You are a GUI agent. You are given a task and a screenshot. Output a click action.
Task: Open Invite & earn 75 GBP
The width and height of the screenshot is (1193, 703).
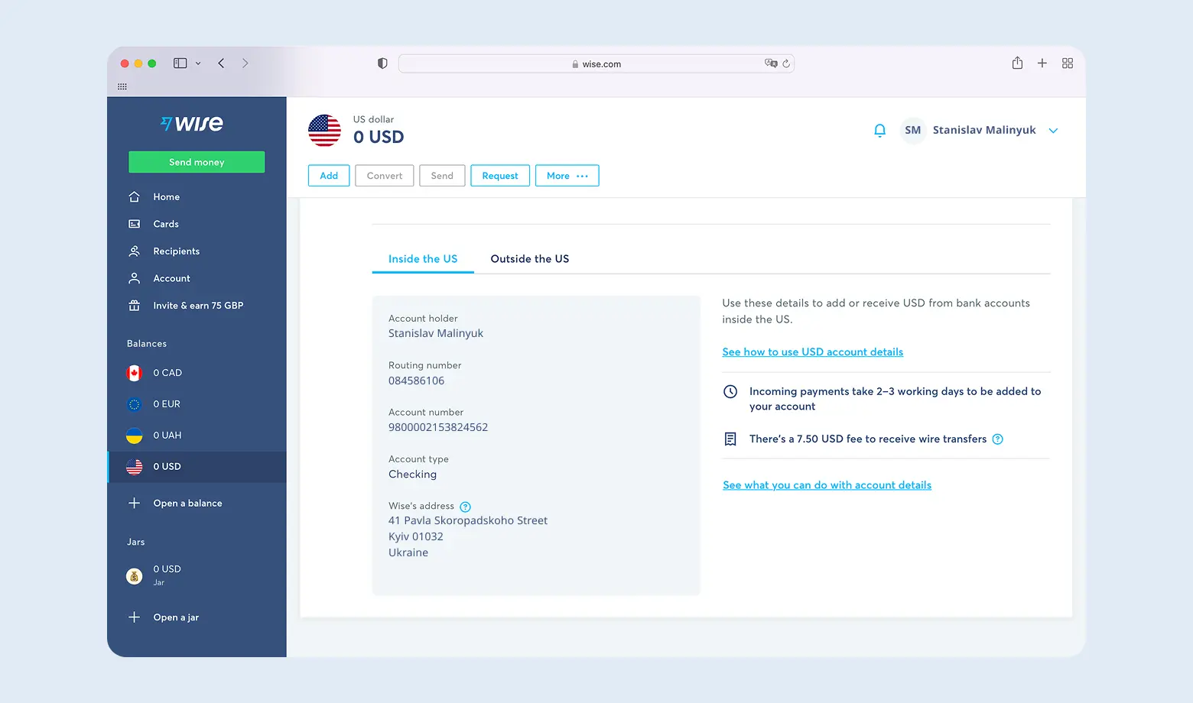point(198,305)
